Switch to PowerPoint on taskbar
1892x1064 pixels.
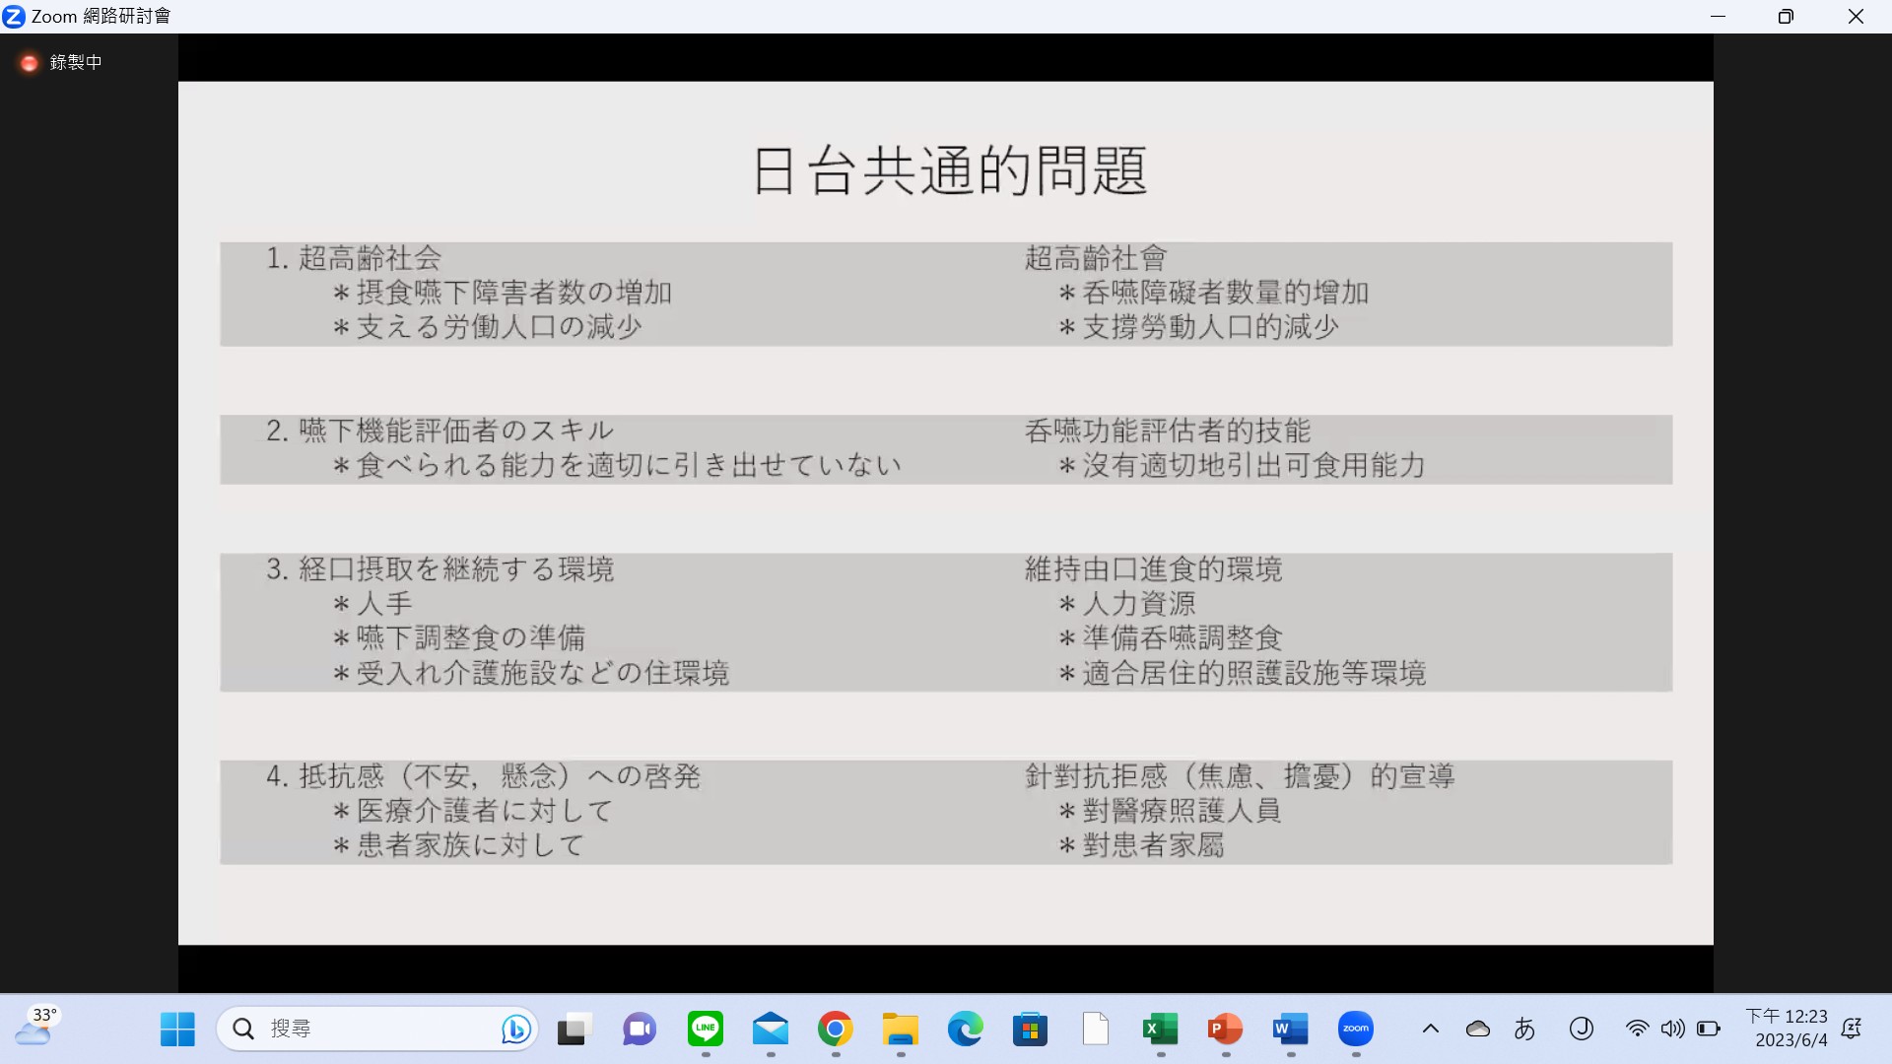tap(1225, 1030)
